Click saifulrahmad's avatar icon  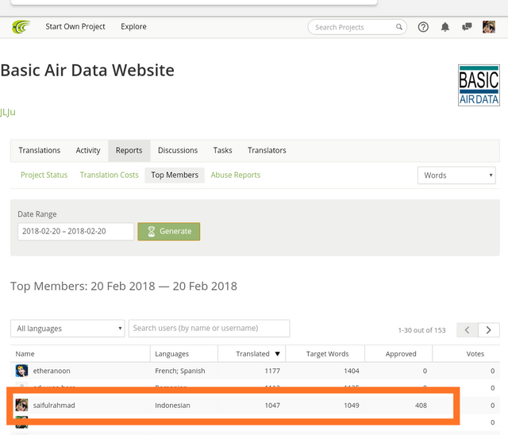(21, 406)
